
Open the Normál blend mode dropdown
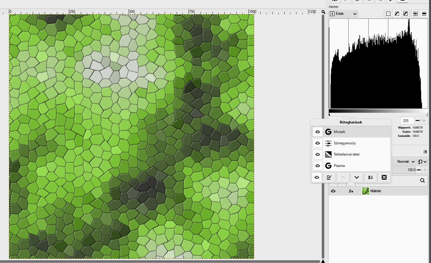404,162
